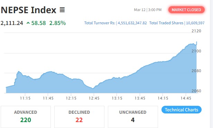Click the 11:15 tick on chart axis
The width and height of the screenshot is (213, 128).
pos(25,98)
